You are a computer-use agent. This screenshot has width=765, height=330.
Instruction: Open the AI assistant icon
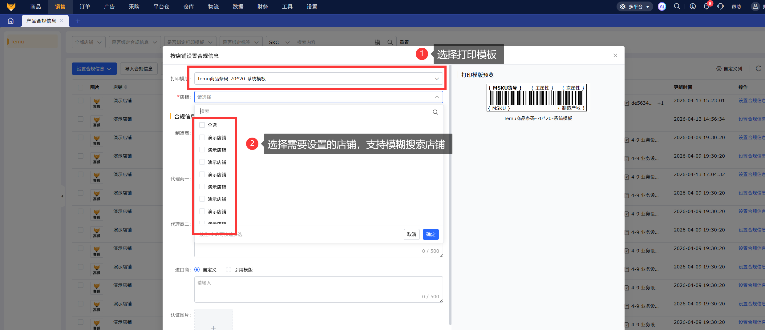tap(662, 6)
